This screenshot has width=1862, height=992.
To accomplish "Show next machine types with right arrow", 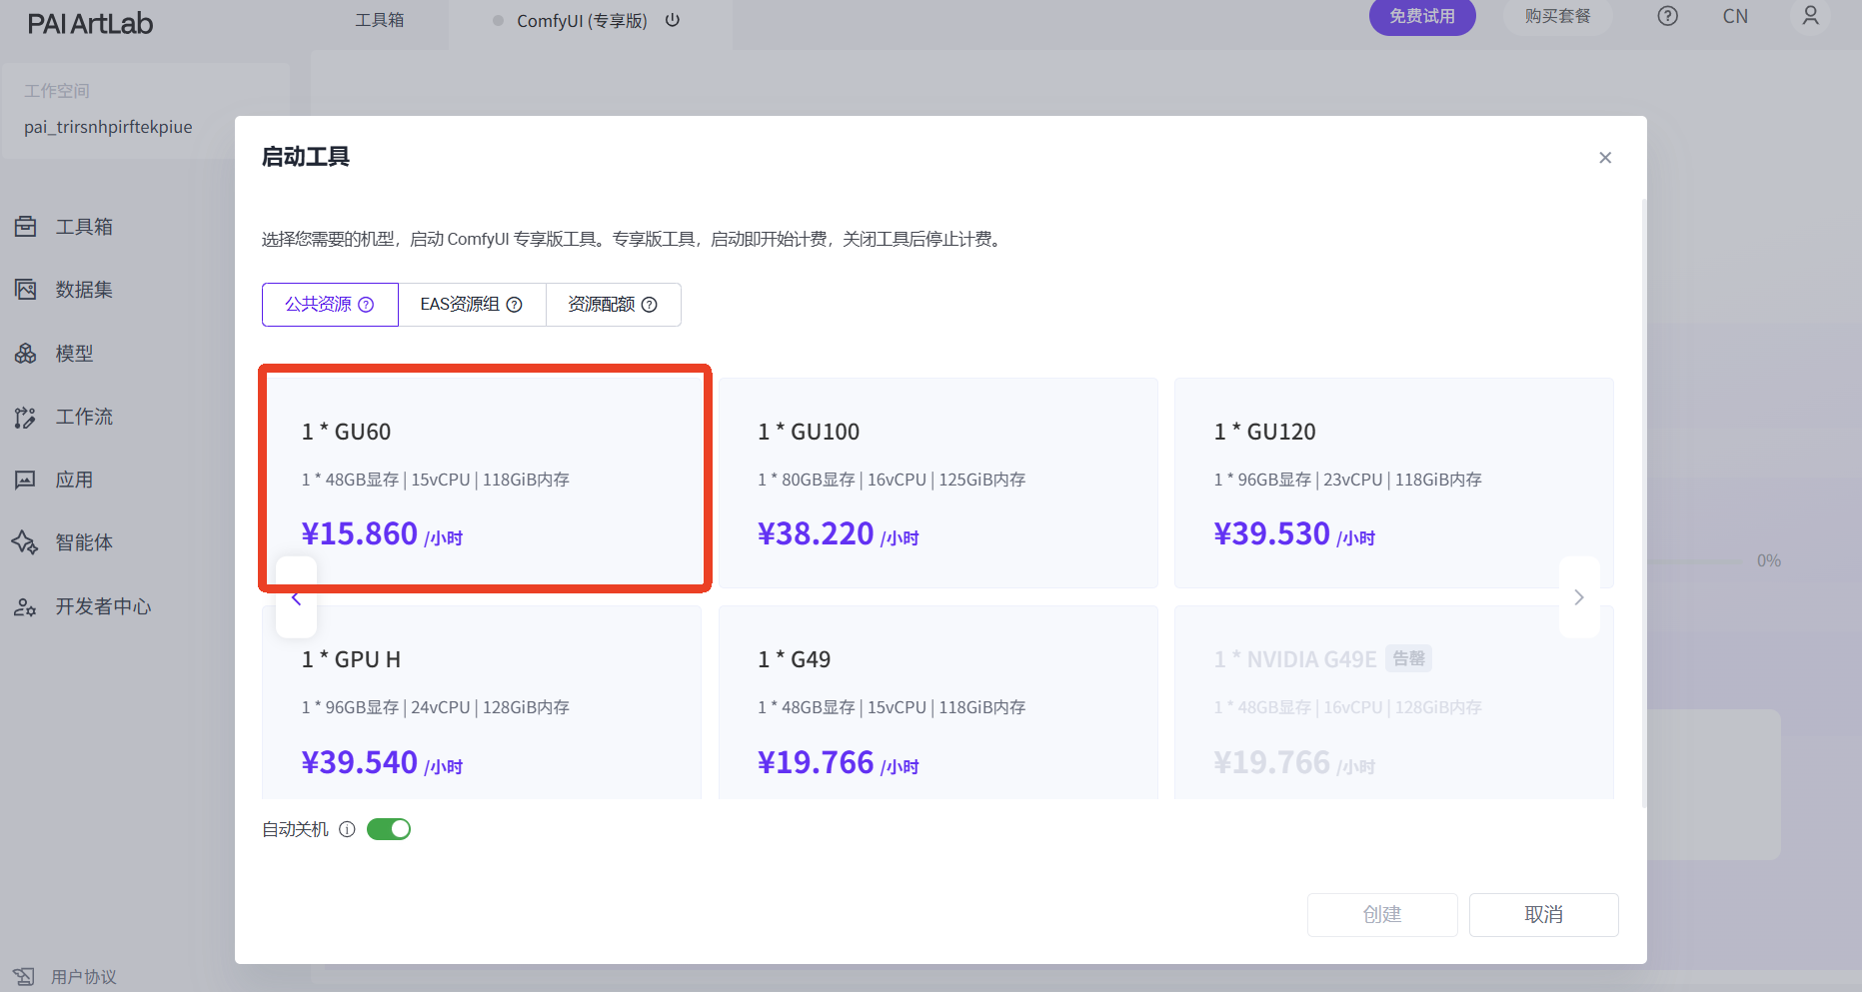I will (x=1579, y=597).
